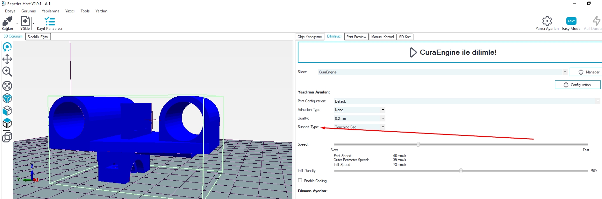Screen dimensions: 602x199
Task: Click the gear icon on Configuration button
Action: pos(566,85)
